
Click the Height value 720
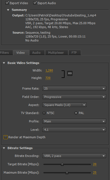coord(48,78)
